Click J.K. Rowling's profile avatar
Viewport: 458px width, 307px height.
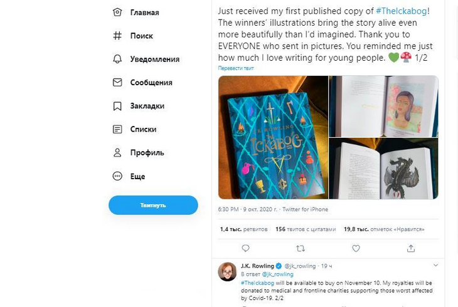[x=227, y=272]
